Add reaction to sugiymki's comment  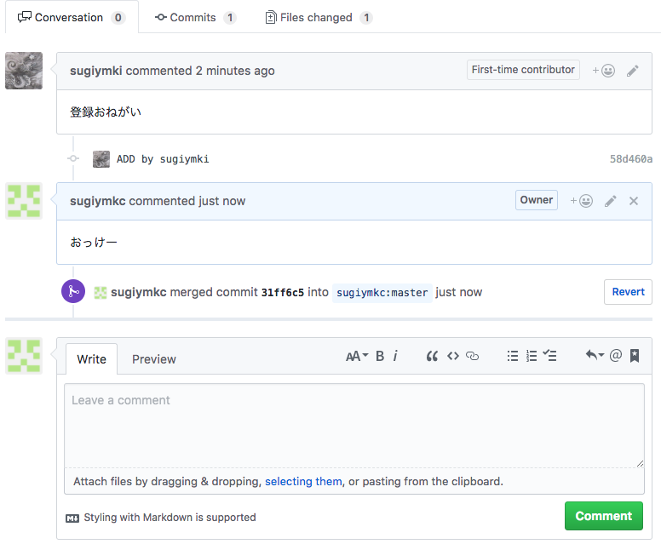pos(604,71)
